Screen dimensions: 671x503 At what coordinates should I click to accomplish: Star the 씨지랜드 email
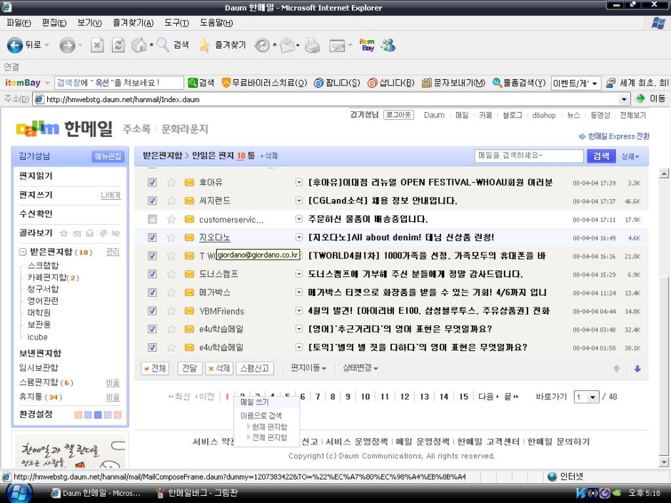[171, 201]
